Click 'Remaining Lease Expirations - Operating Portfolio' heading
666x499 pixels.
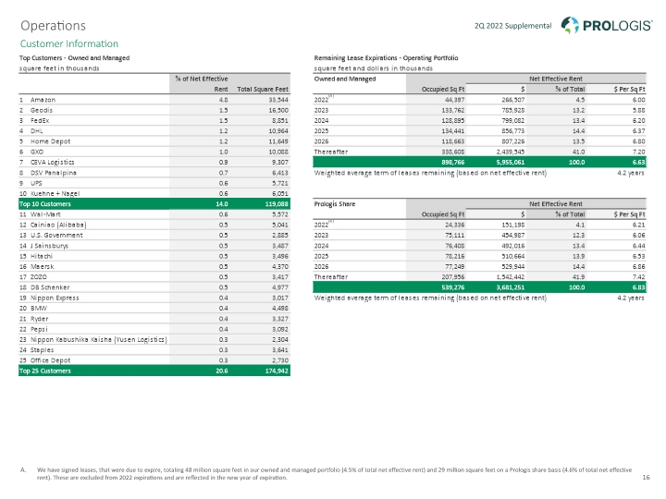[386, 57]
